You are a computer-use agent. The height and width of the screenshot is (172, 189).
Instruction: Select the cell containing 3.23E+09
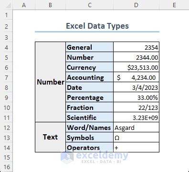point(136,118)
